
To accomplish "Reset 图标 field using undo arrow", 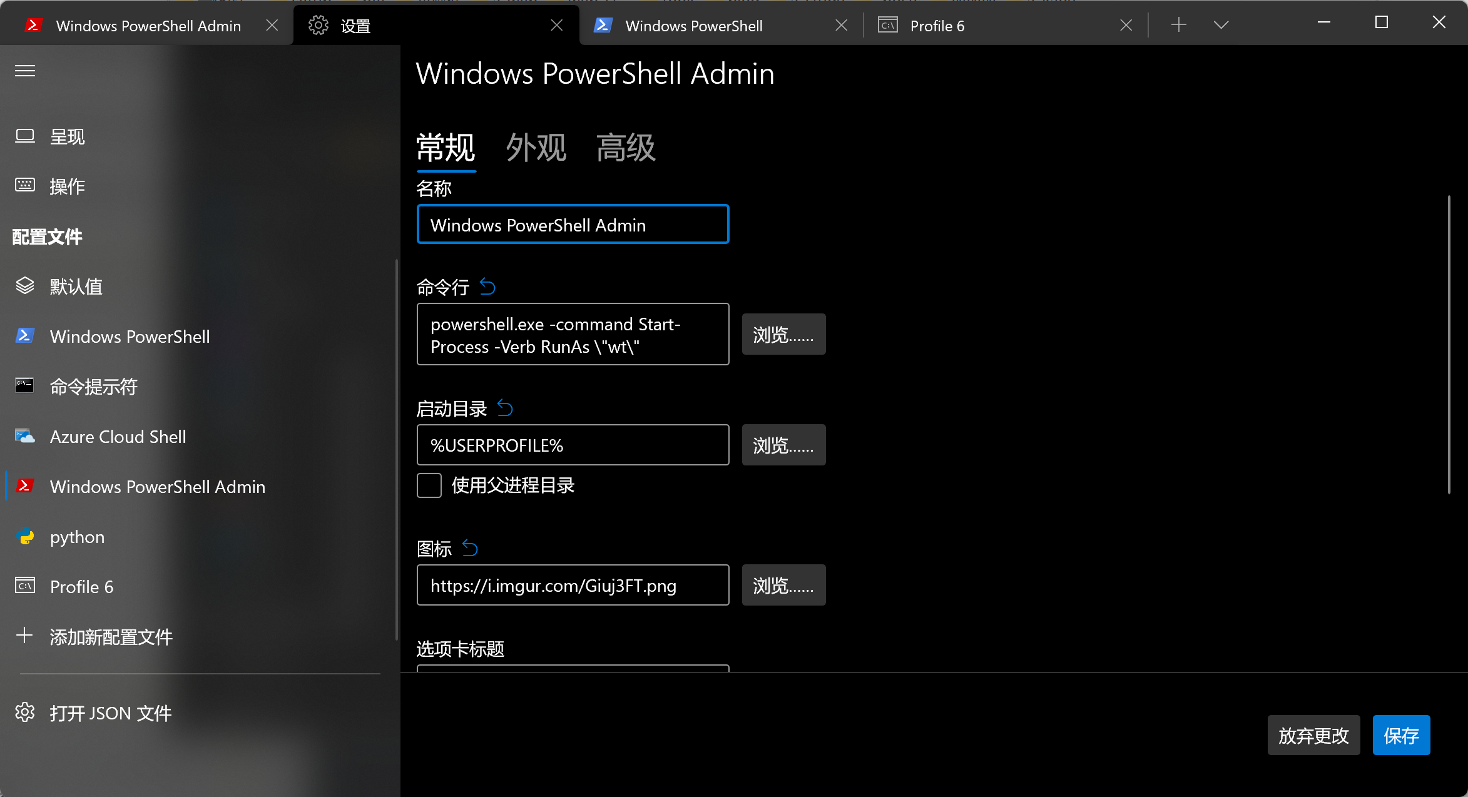I will click(x=470, y=547).
